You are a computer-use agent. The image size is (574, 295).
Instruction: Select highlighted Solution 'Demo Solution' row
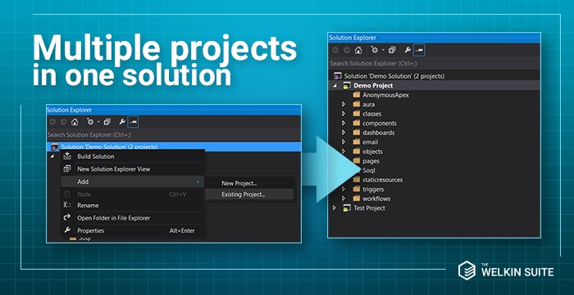tap(174, 147)
